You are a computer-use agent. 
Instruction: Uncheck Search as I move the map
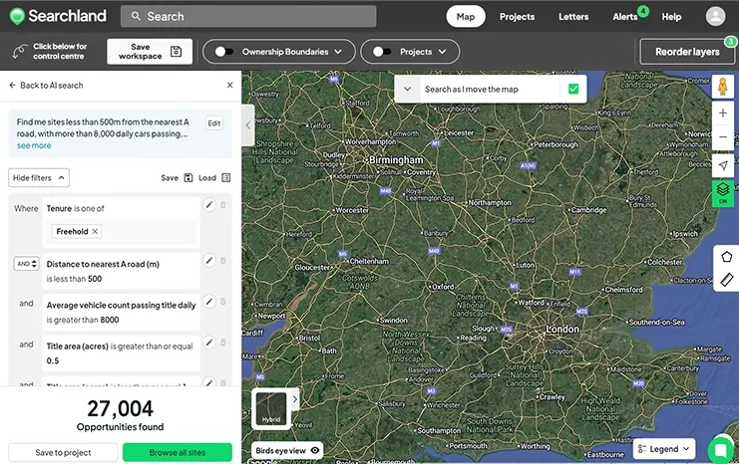[573, 89]
